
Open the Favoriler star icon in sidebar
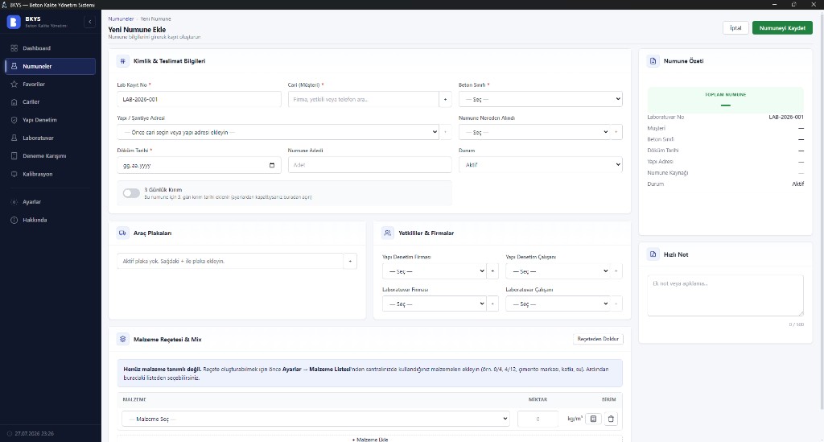coord(14,84)
